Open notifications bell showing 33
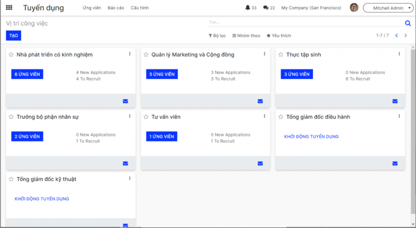The width and height of the screenshot is (416, 228). coord(251,8)
